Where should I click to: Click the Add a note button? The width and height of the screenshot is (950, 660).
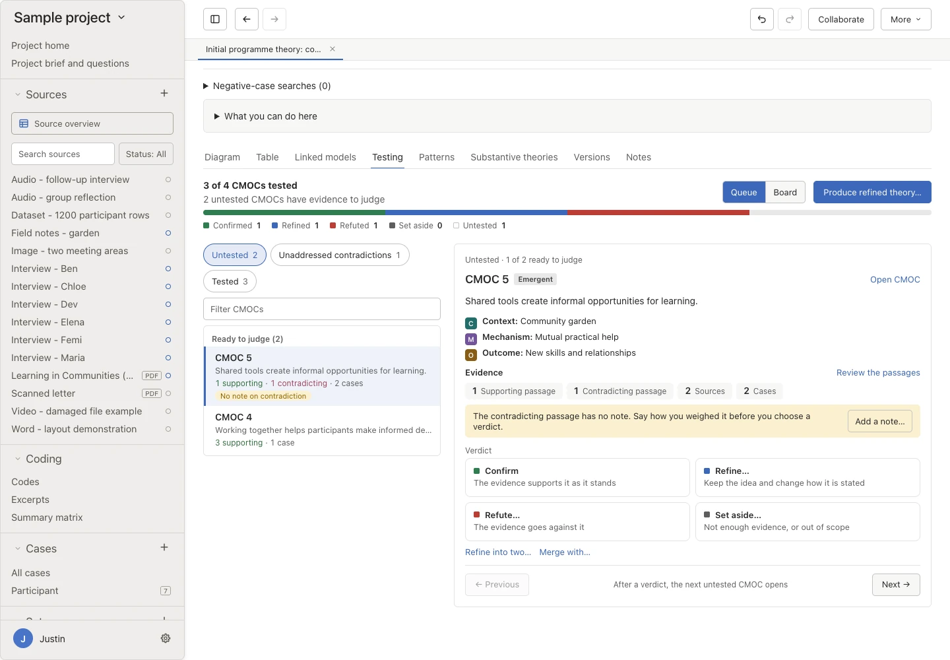[x=880, y=421]
